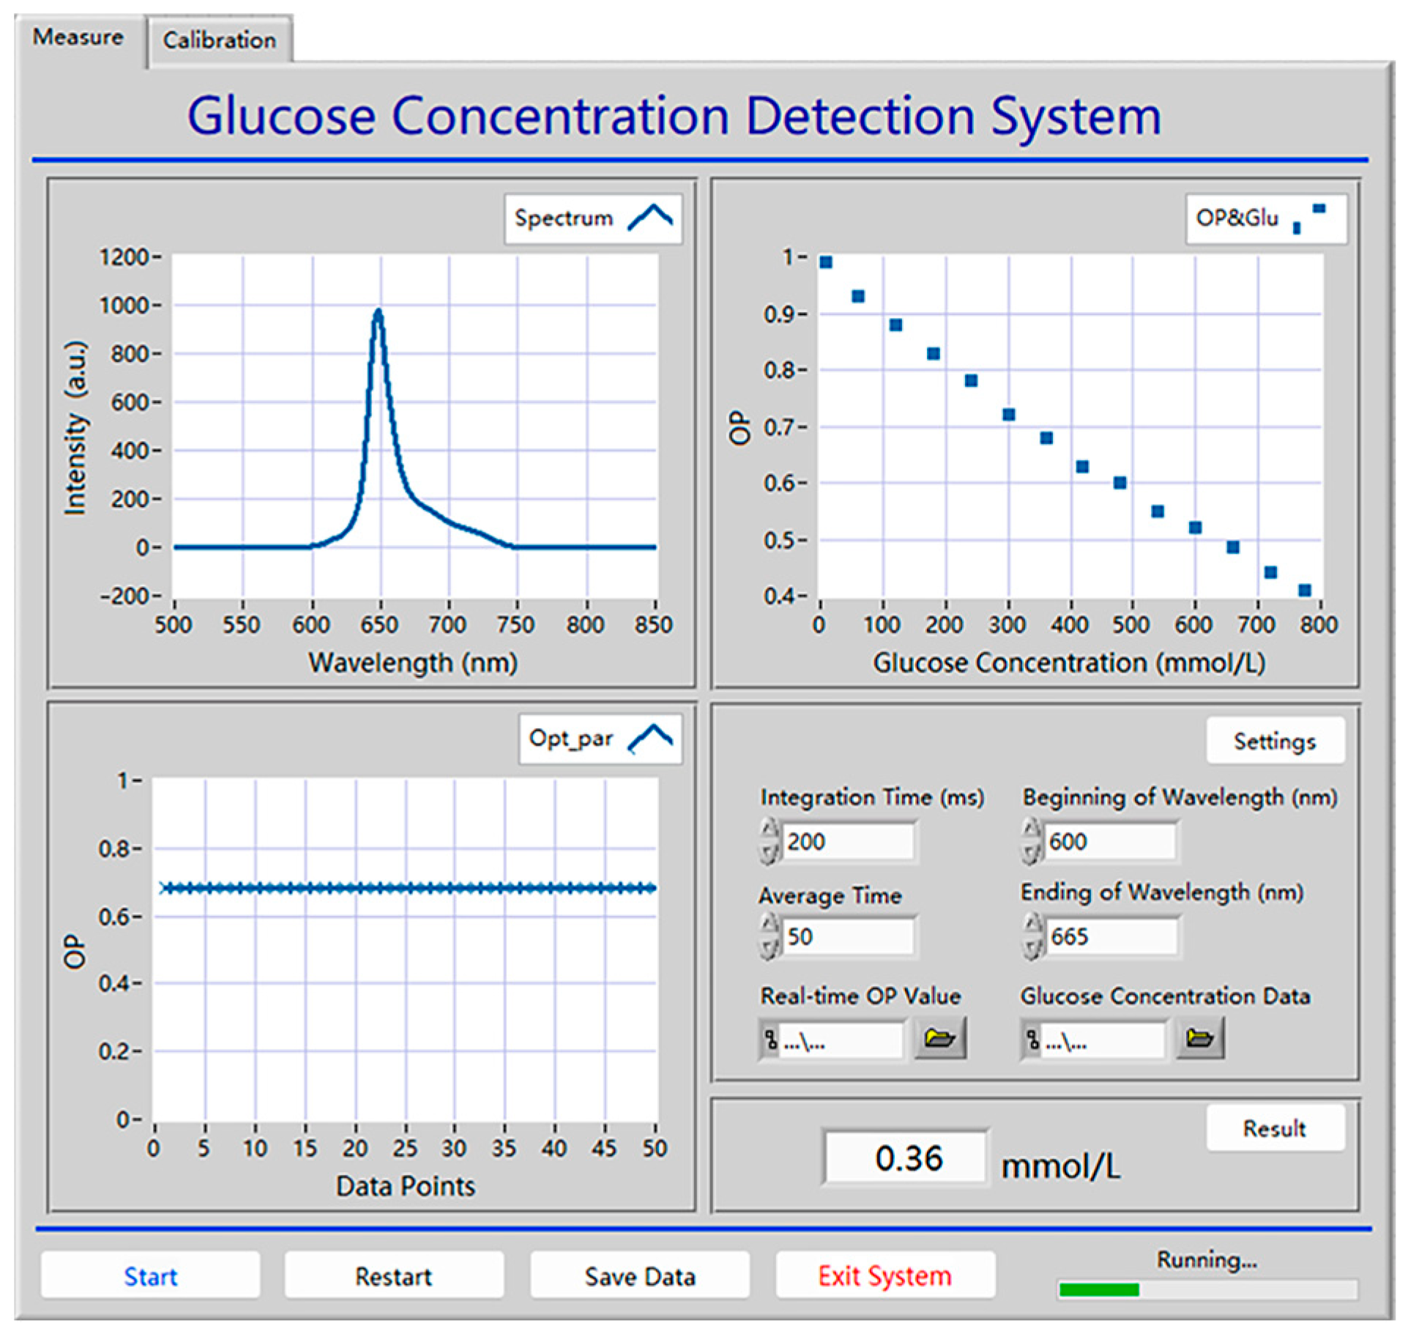1408x1342 pixels.
Task: Click the red Exit System button
Action: coord(884,1276)
